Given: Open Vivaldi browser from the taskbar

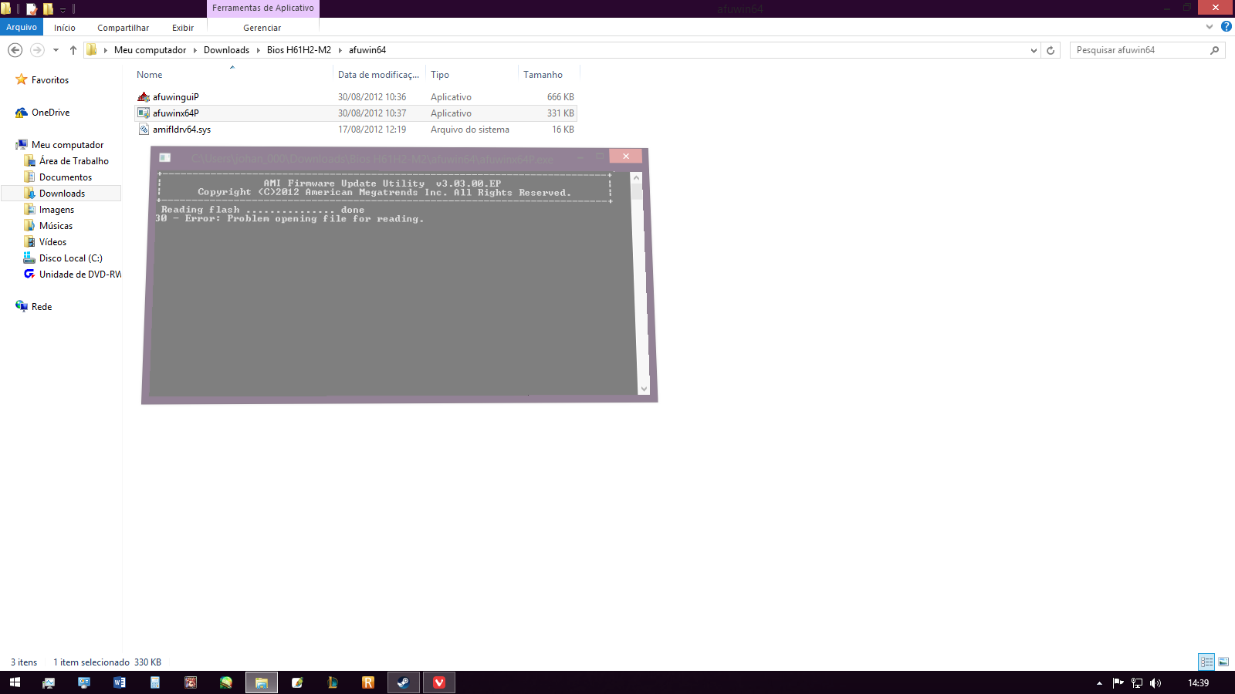Looking at the screenshot, I should (439, 682).
